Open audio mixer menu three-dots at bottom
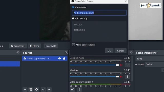Screen dimensions: 164x92 pos(79,89)
